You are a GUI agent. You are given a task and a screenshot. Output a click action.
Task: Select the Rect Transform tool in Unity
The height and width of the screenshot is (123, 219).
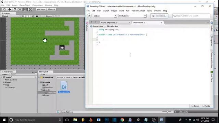coord(25,9)
